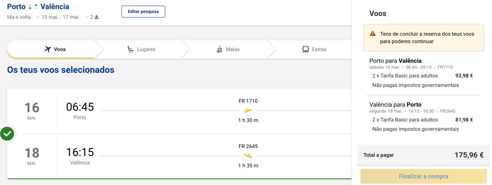Open the Lugares step tab
The image size is (492, 185).
141,49
